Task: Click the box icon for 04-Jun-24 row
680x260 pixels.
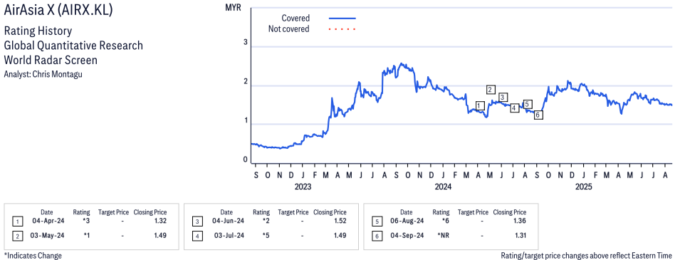Action: click(197, 222)
